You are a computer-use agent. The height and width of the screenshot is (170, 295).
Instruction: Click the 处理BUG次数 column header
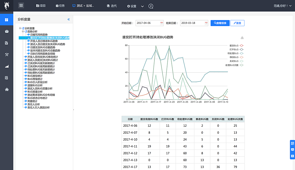(235, 119)
